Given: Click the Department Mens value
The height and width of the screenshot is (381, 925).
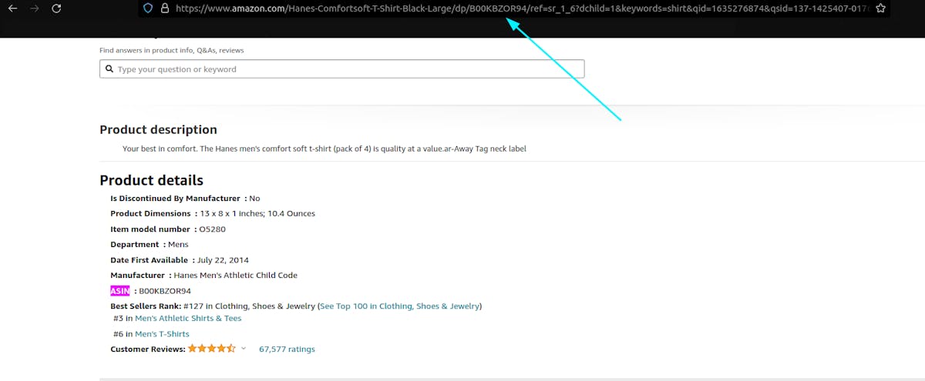Looking at the screenshot, I should coord(178,245).
